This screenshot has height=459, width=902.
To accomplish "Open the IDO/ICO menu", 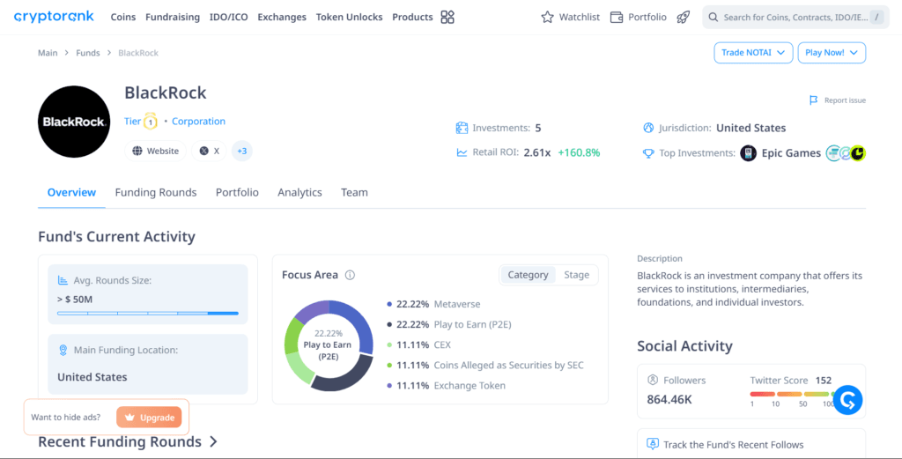I will pos(228,18).
